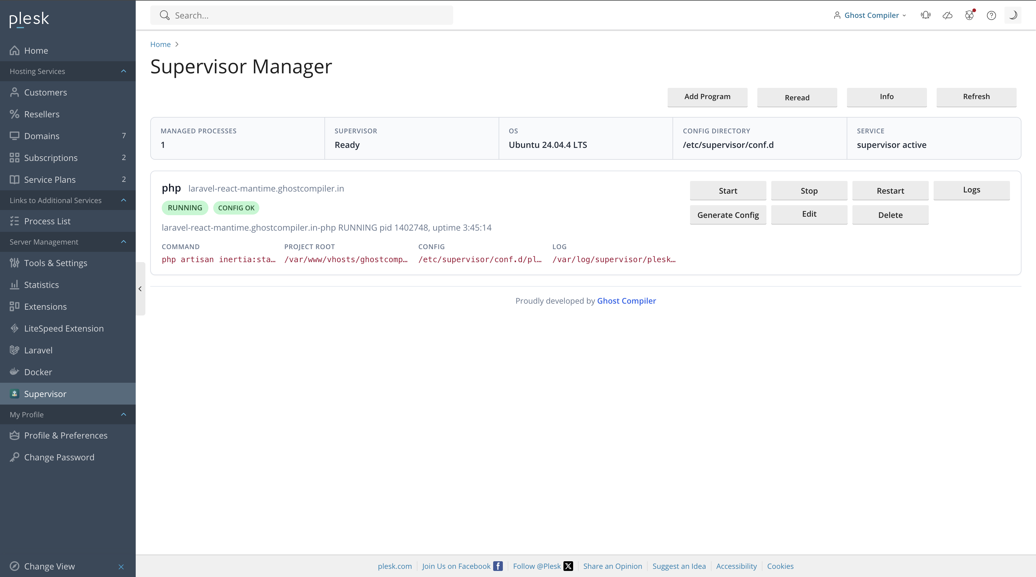Click the RUNNING status badge
Image resolution: width=1036 pixels, height=577 pixels.
tap(185, 208)
